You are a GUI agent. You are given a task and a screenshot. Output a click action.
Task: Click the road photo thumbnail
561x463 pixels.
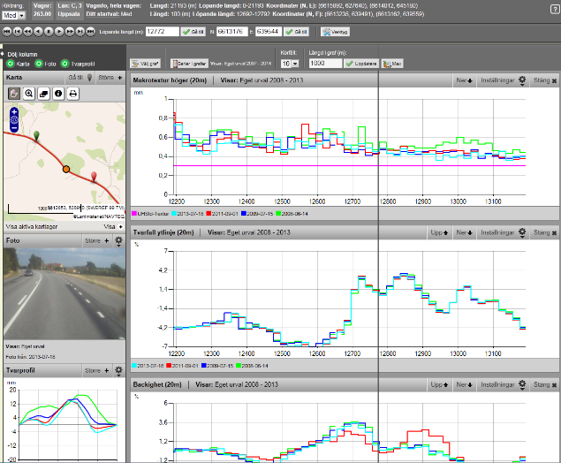(64, 293)
